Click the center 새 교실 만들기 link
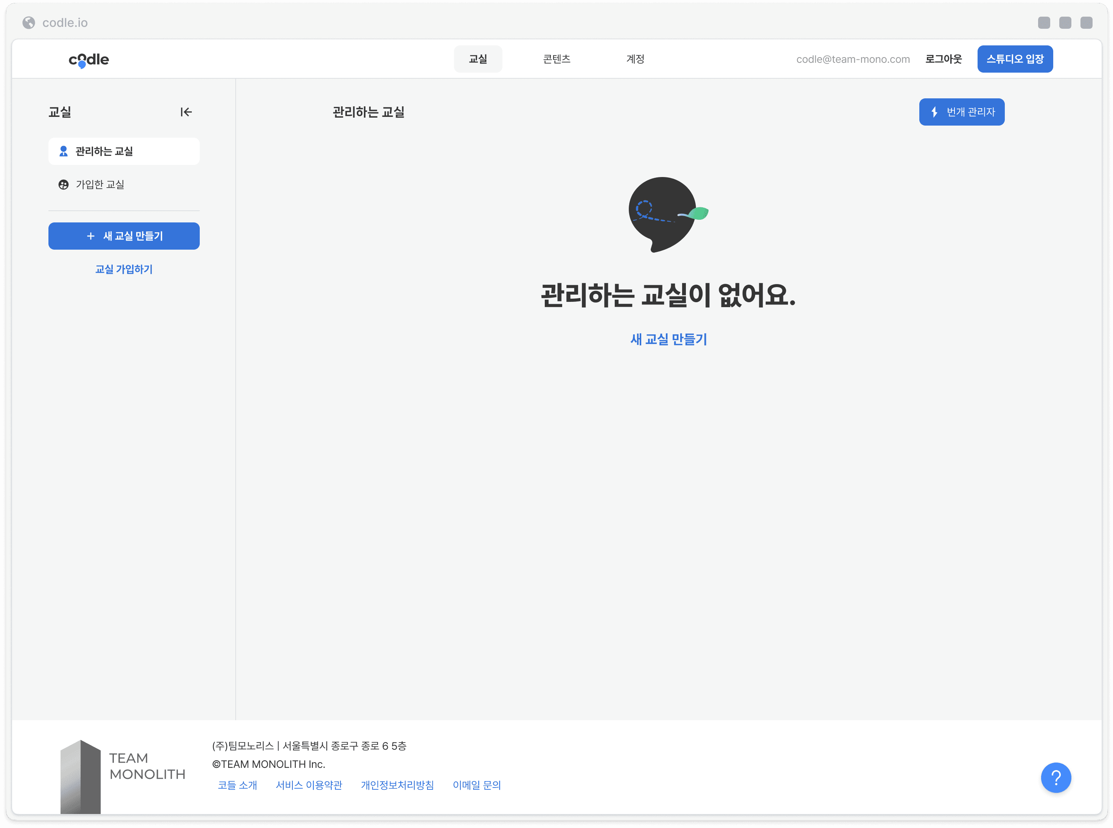This screenshot has width=1113, height=828. click(668, 339)
